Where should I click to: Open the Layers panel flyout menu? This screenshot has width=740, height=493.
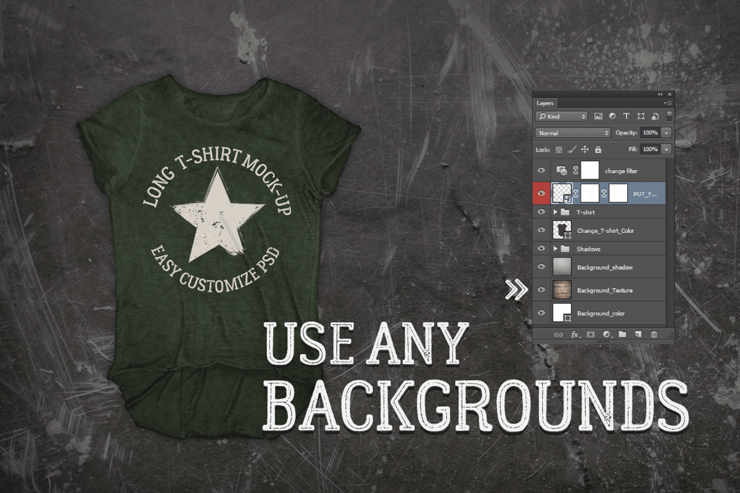point(668,103)
